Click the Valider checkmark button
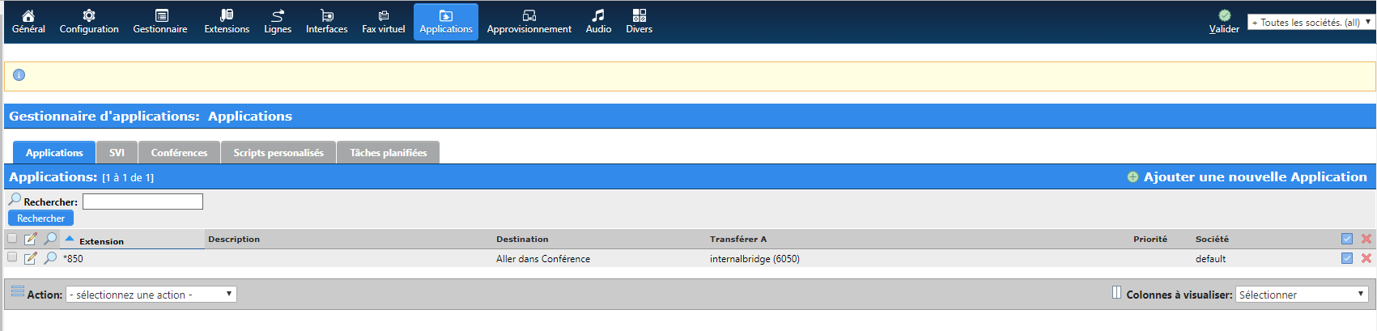1377x331 pixels. coord(1224,22)
